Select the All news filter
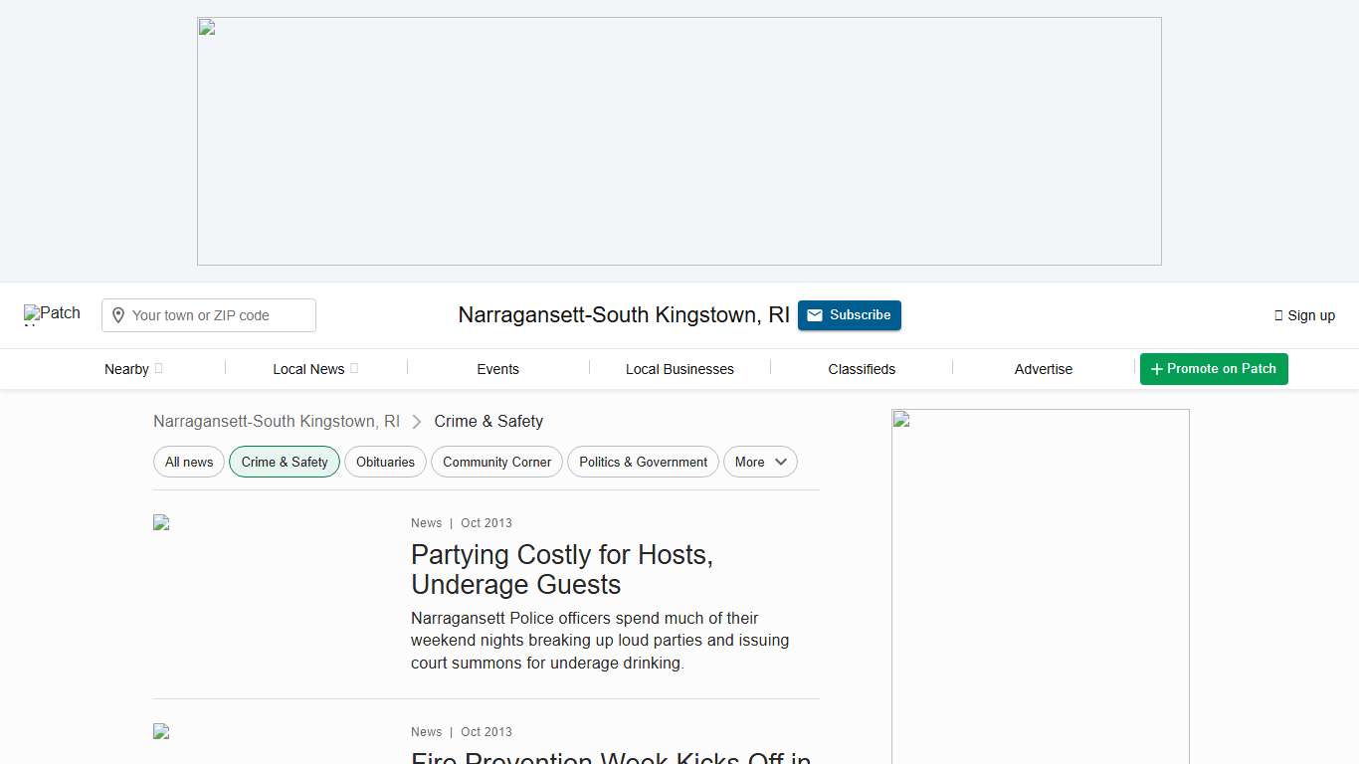 point(189,462)
